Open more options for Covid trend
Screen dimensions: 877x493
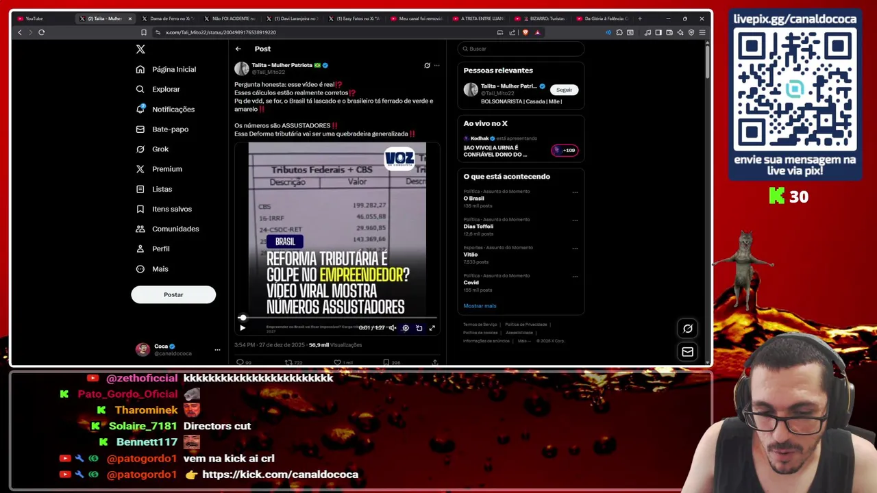575,277
